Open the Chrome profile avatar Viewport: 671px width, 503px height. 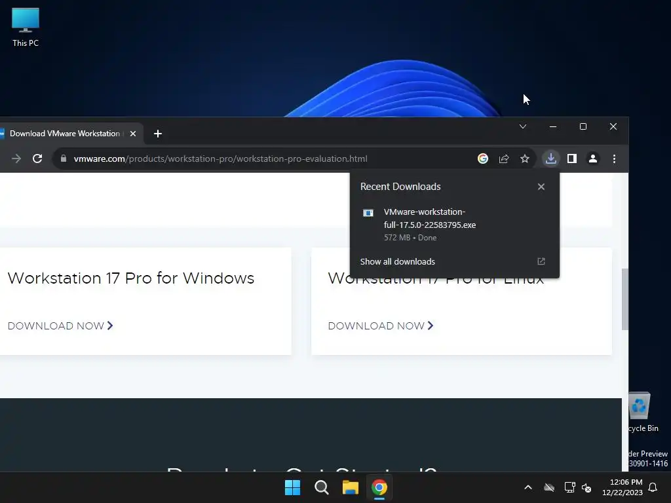coord(592,158)
